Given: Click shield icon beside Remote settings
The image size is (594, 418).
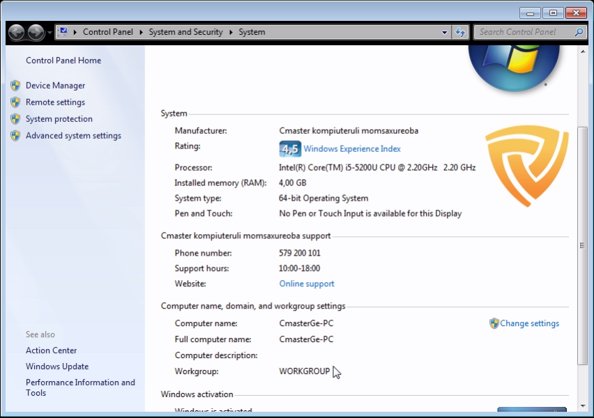Looking at the screenshot, I should pos(15,102).
